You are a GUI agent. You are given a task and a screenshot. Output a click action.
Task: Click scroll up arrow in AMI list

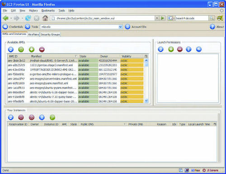coord(146,60)
